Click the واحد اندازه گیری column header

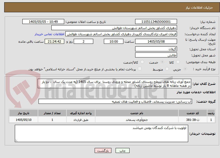pyautogui.click(x=81, y=113)
